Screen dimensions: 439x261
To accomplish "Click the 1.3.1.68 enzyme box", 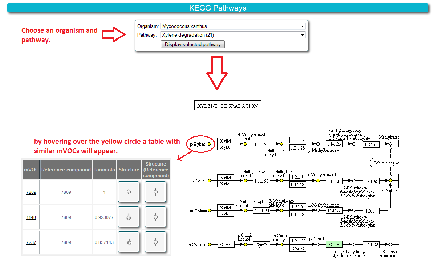I will [371, 181].
